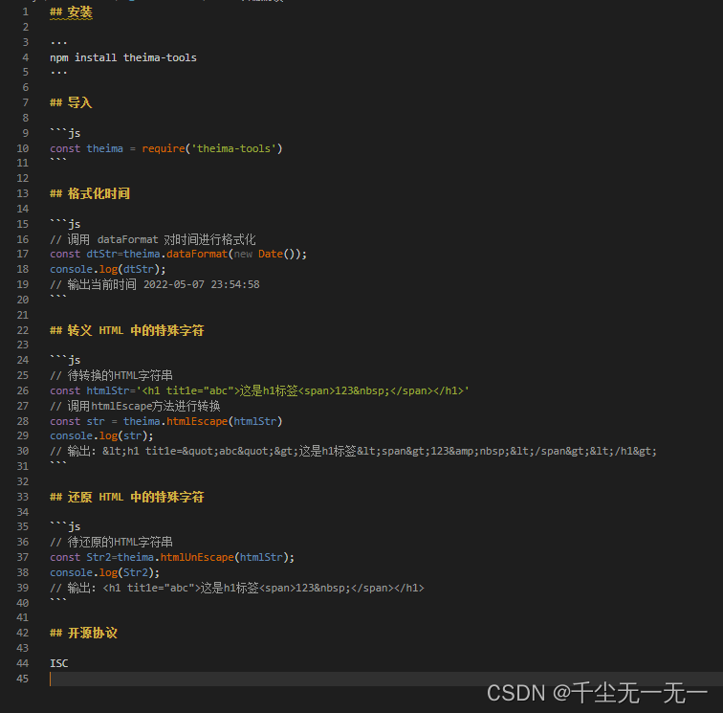Click the line 39 output comment '<h1 title="abc">'
This screenshot has height=713, width=723.
(237, 588)
